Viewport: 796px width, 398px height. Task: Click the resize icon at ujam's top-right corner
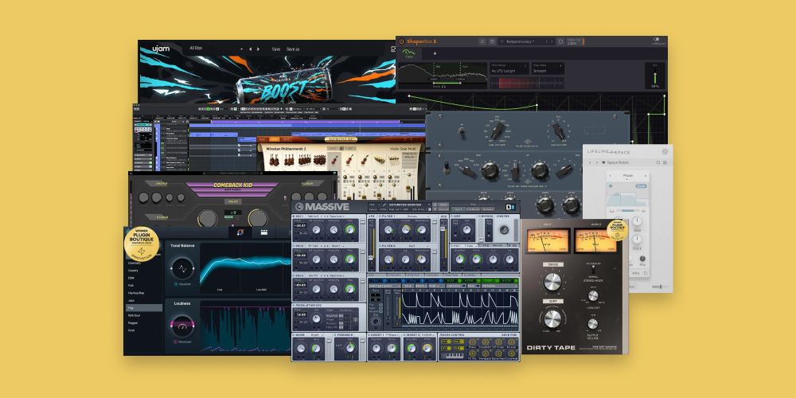[393, 49]
